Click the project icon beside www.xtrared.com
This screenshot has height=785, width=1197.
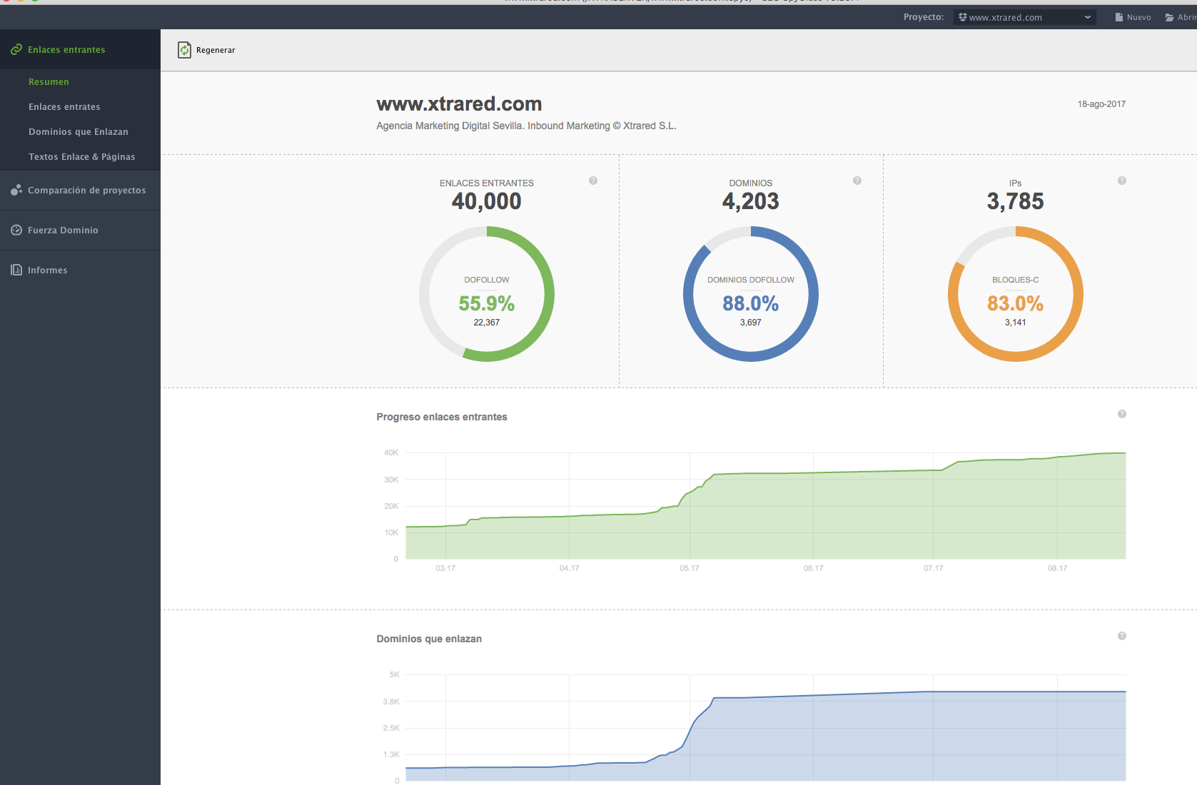962,17
